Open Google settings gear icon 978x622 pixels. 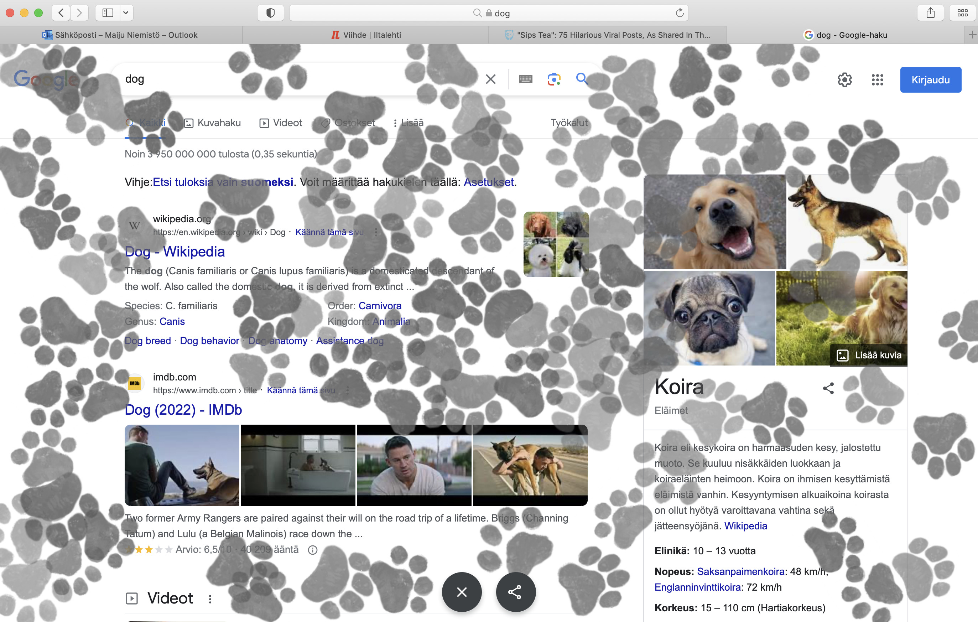point(844,80)
